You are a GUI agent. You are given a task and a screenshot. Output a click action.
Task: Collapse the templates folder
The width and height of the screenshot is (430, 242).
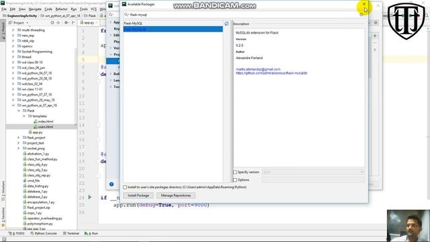(x=24, y=116)
